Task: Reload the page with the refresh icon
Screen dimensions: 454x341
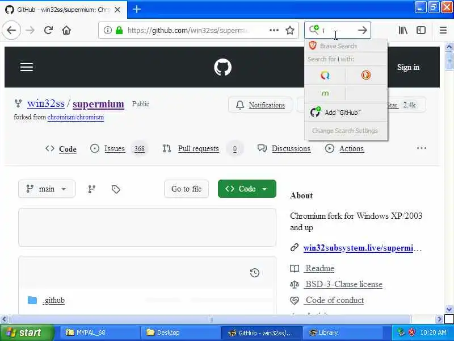Action: click(x=48, y=30)
